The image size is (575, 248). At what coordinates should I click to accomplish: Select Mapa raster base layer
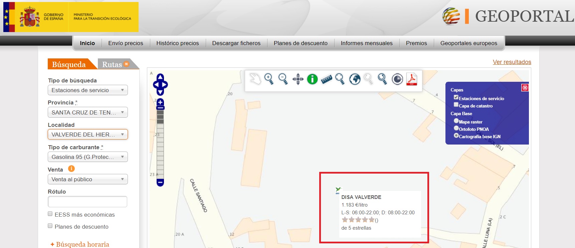point(456,120)
